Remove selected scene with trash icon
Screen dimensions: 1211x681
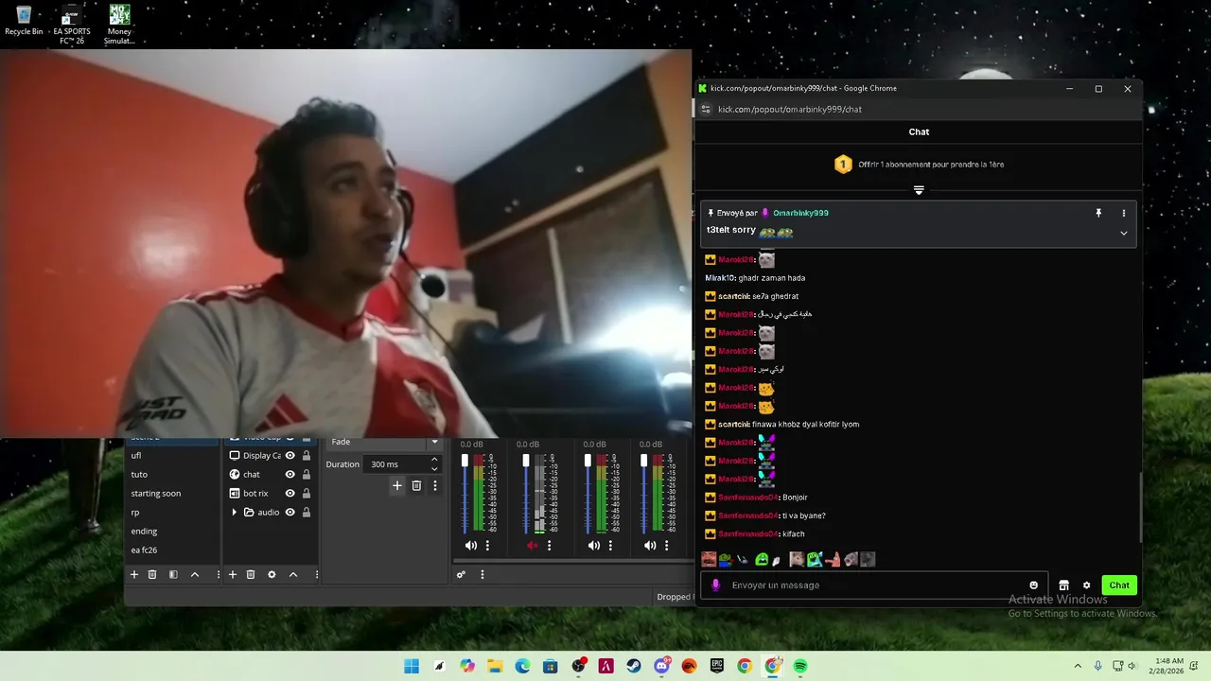tap(152, 574)
